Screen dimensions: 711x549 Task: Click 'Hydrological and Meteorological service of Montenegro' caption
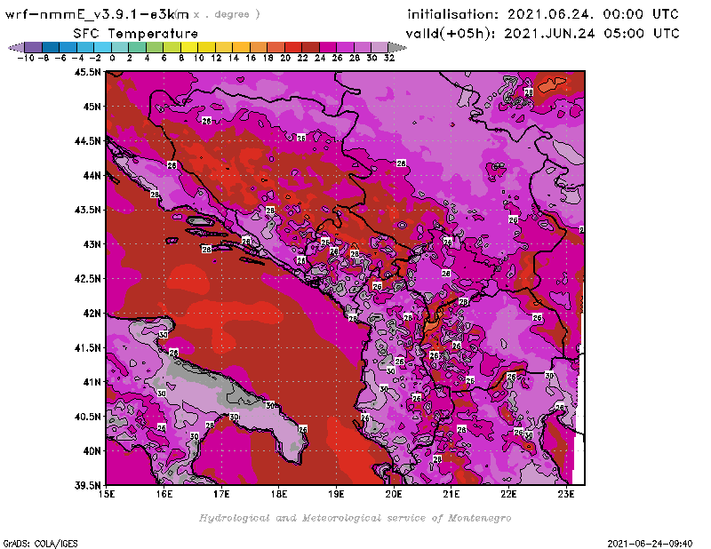pyautogui.click(x=355, y=518)
